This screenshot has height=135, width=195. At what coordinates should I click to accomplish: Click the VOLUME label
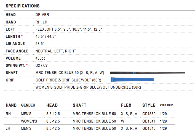[13, 58]
